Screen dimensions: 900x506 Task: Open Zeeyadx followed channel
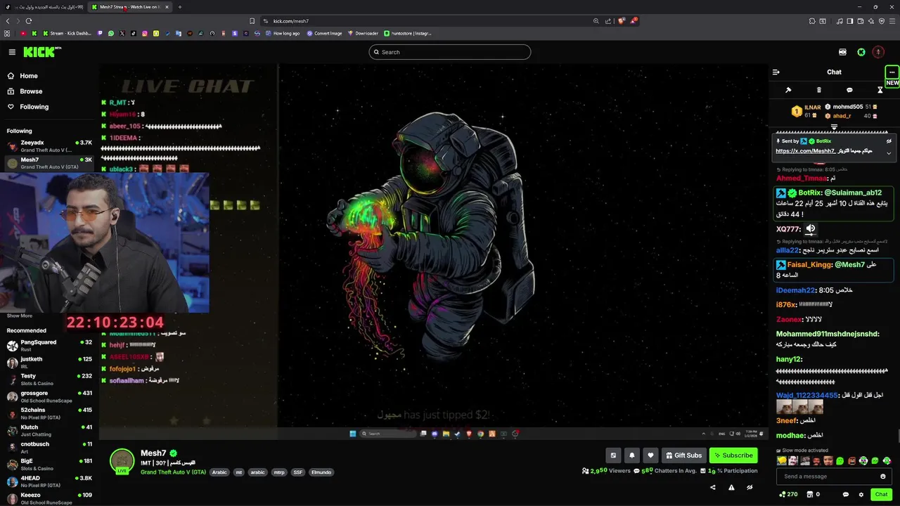pyautogui.click(x=49, y=146)
